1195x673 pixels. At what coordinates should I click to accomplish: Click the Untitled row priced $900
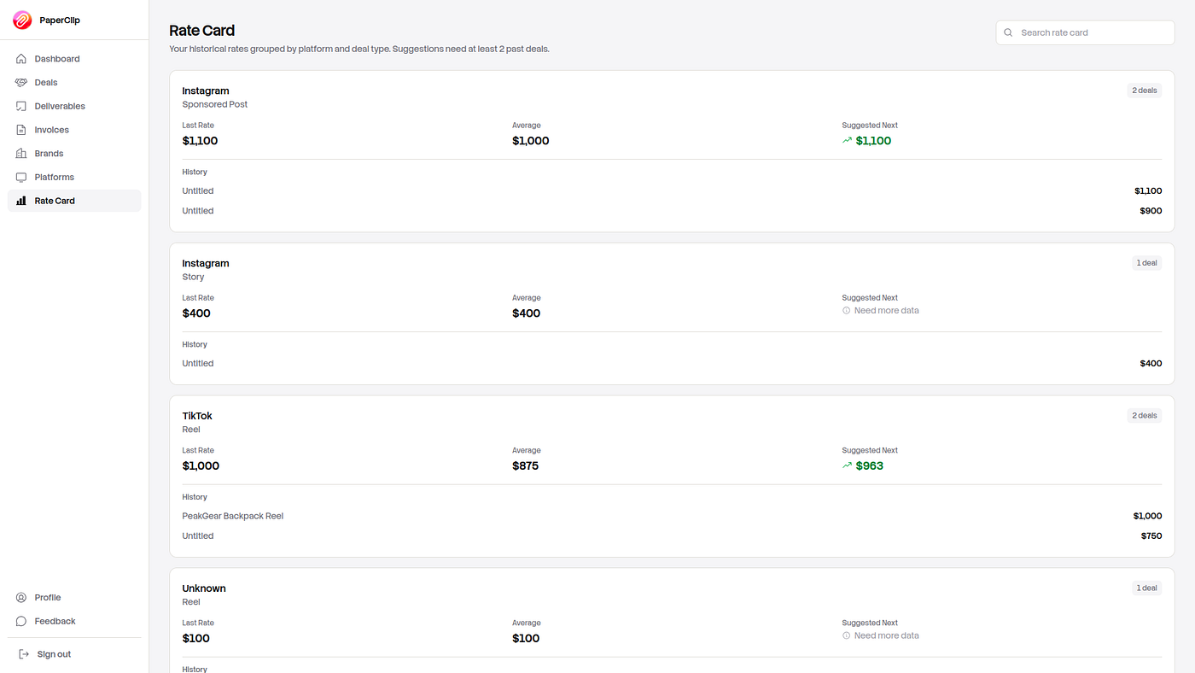pos(672,211)
